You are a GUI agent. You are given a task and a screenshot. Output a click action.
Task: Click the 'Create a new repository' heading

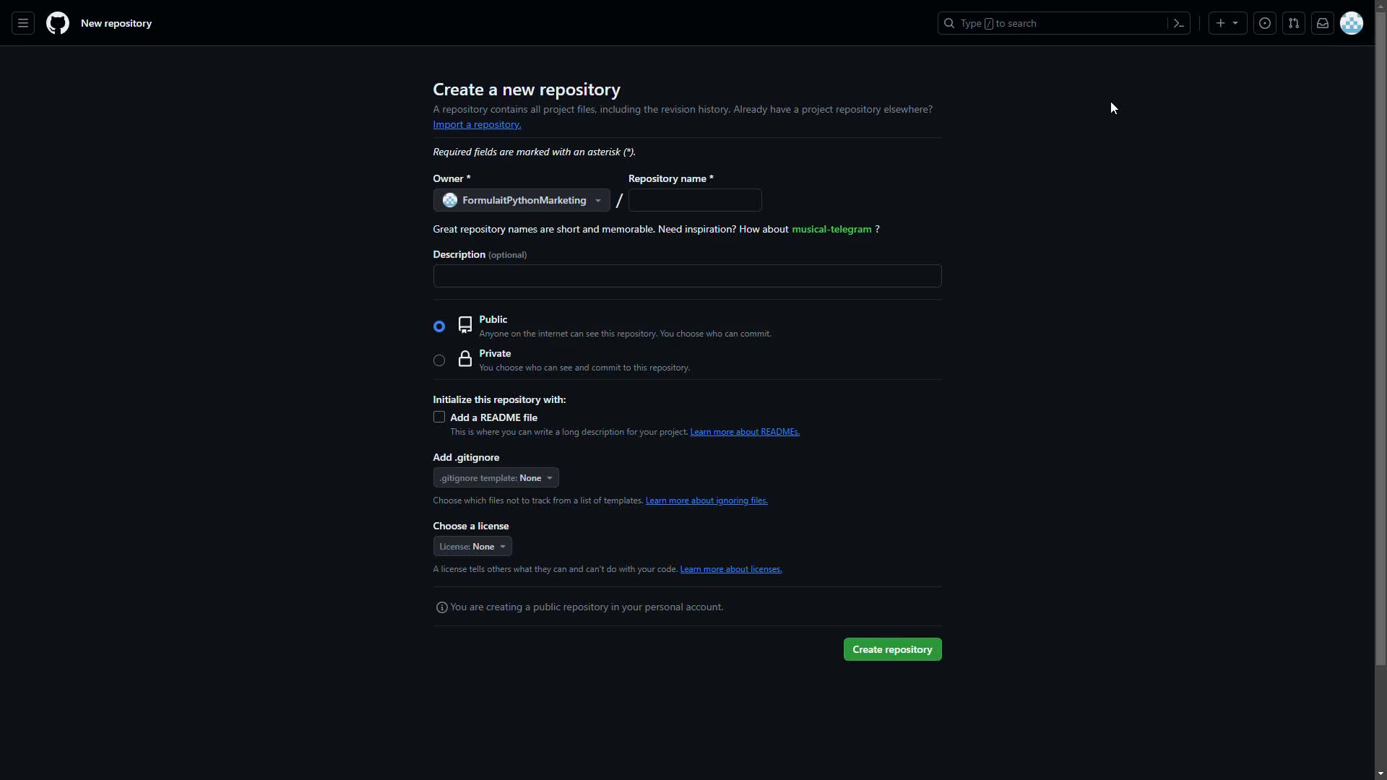(527, 90)
